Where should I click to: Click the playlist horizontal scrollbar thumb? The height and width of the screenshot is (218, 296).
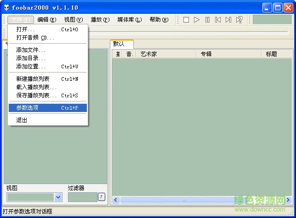(183, 200)
